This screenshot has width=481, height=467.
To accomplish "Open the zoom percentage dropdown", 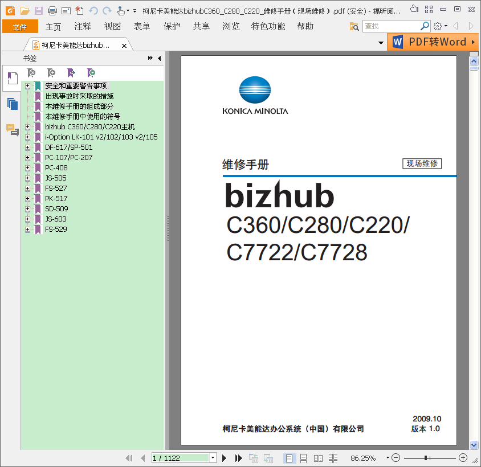I will point(388,458).
